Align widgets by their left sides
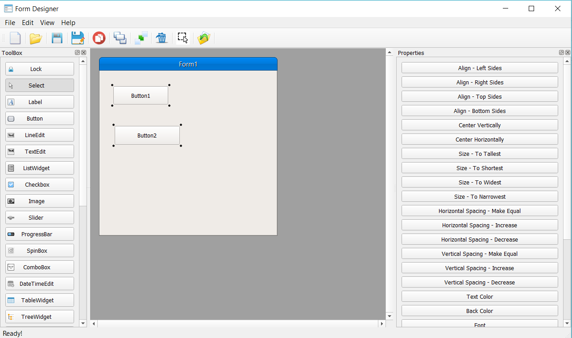This screenshot has width=572, height=338. click(x=479, y=67)
